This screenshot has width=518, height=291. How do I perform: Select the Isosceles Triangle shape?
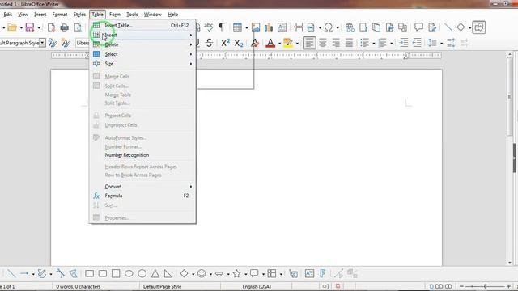click(155, 273)
